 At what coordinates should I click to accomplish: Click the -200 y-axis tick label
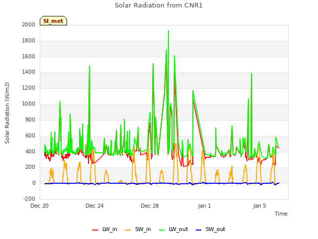(29, 199)
